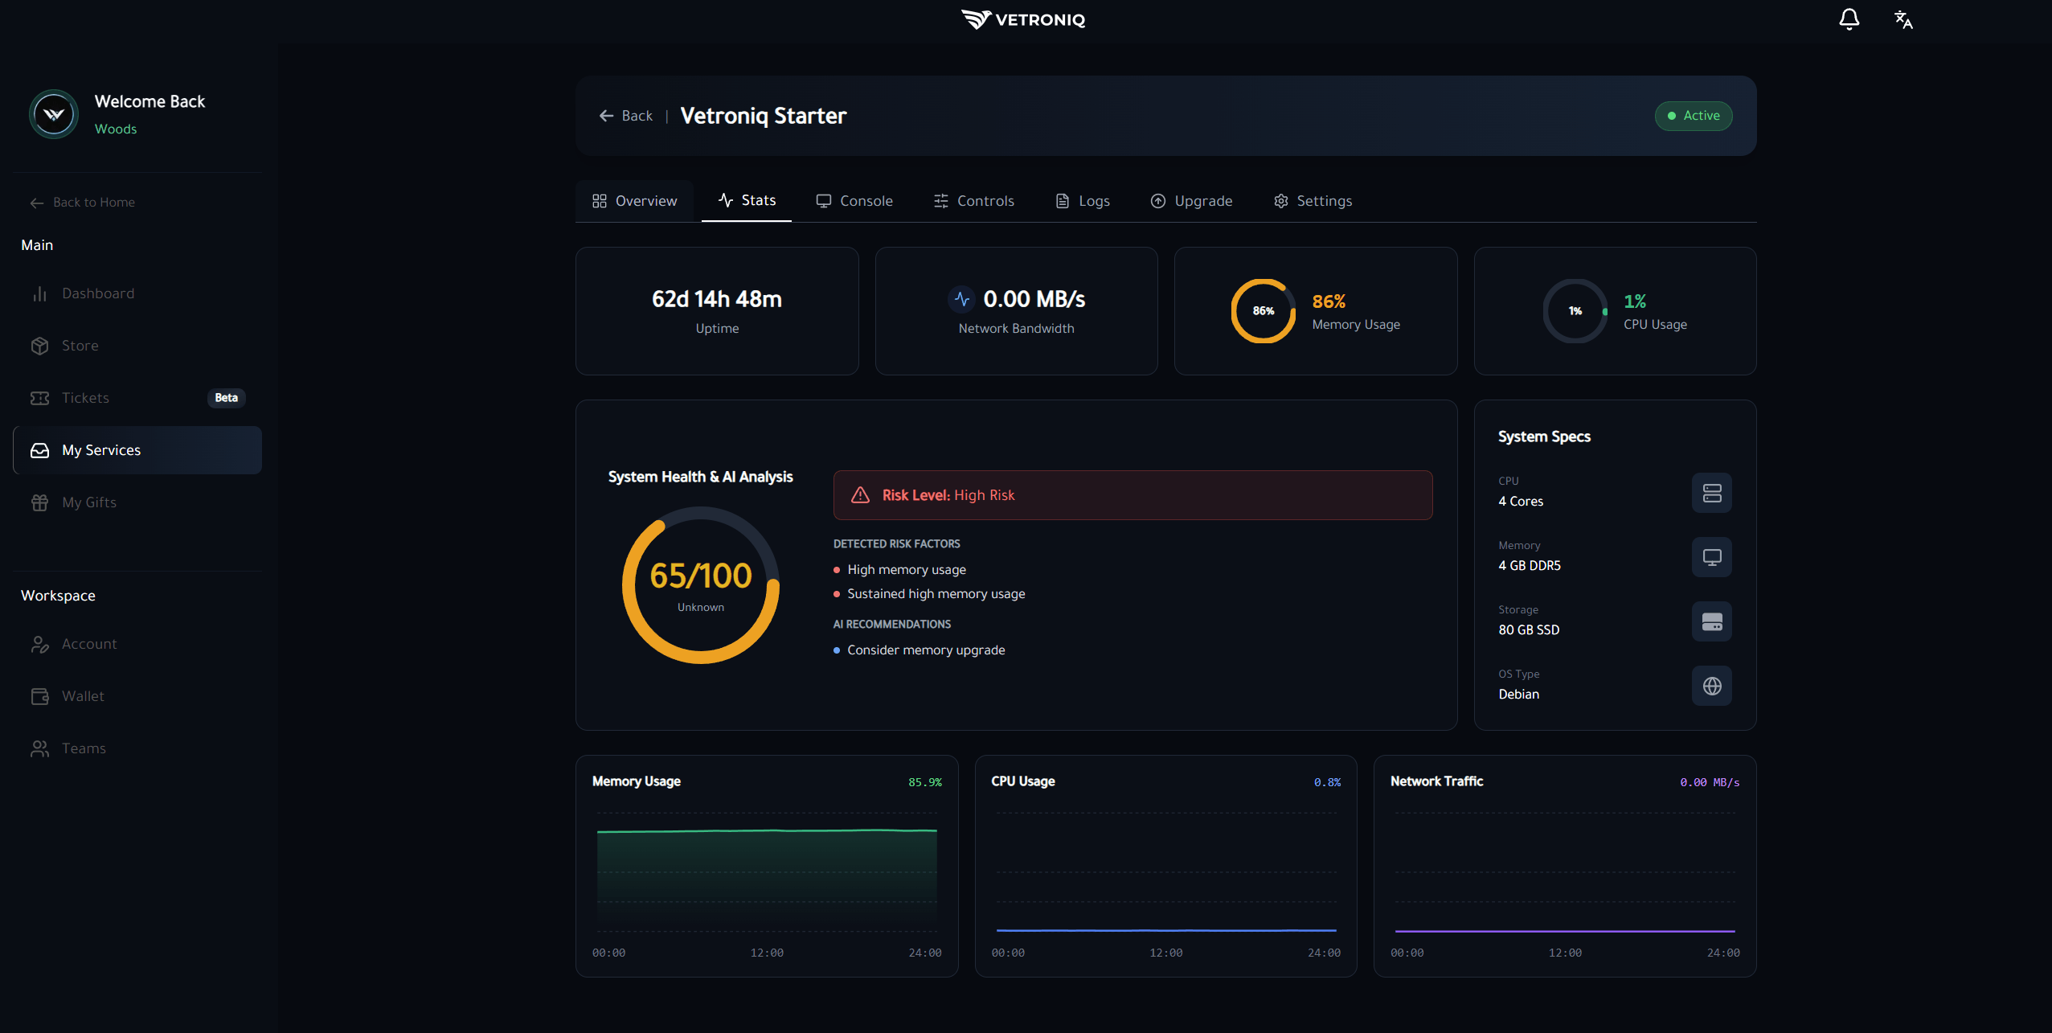The height and width of the screenshot is (1033, 2052).
Task: Select My Services in the sidebar
Action: pos(137,450)
